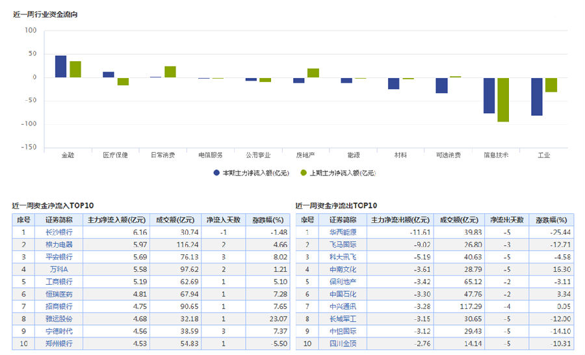
Task: Click the 雅运股份 stock link
Action: pos(59,319)
